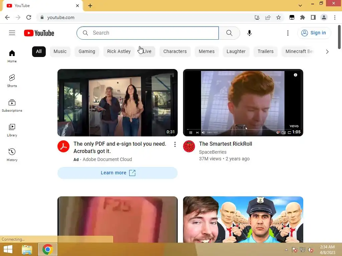Select the Rick Astley filter chip

click(119, 52)
